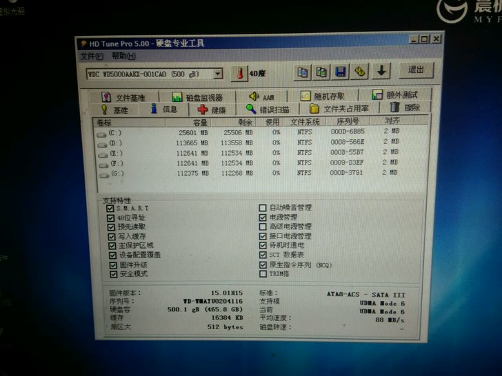
Task: Open the 文件 menu
Action: point(92,56)
